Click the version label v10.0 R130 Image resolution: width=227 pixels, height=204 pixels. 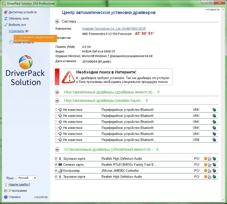pos(41,197)
